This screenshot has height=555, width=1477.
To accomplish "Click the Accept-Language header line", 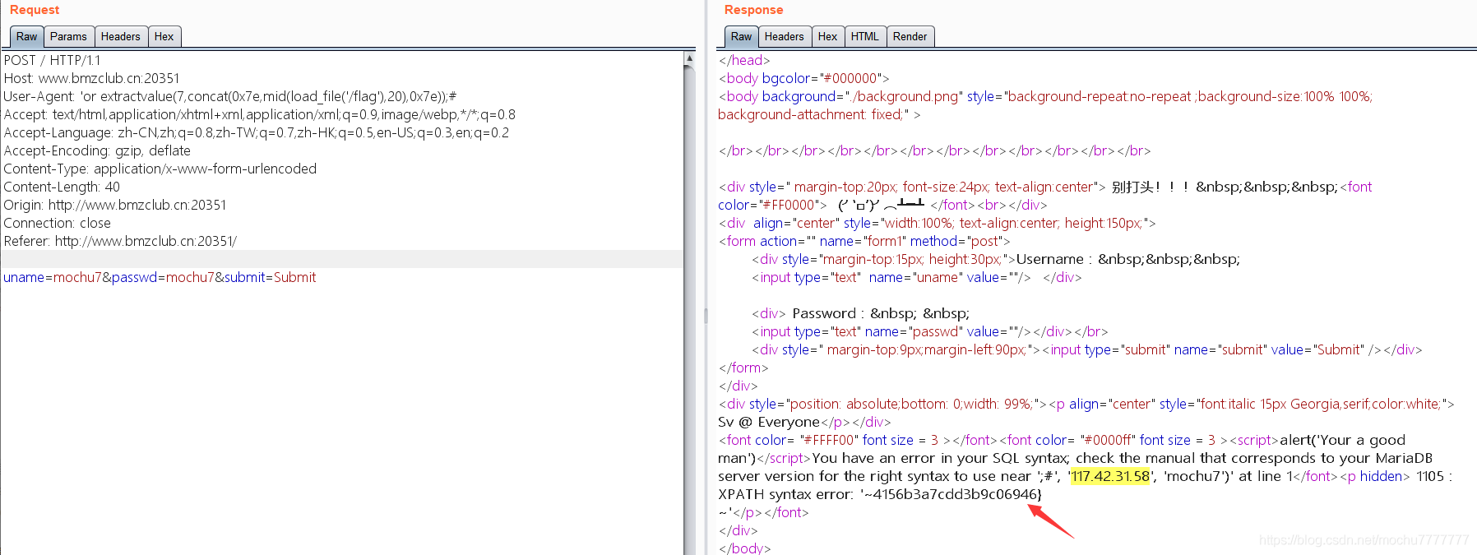I will click(x=257, y=132).
